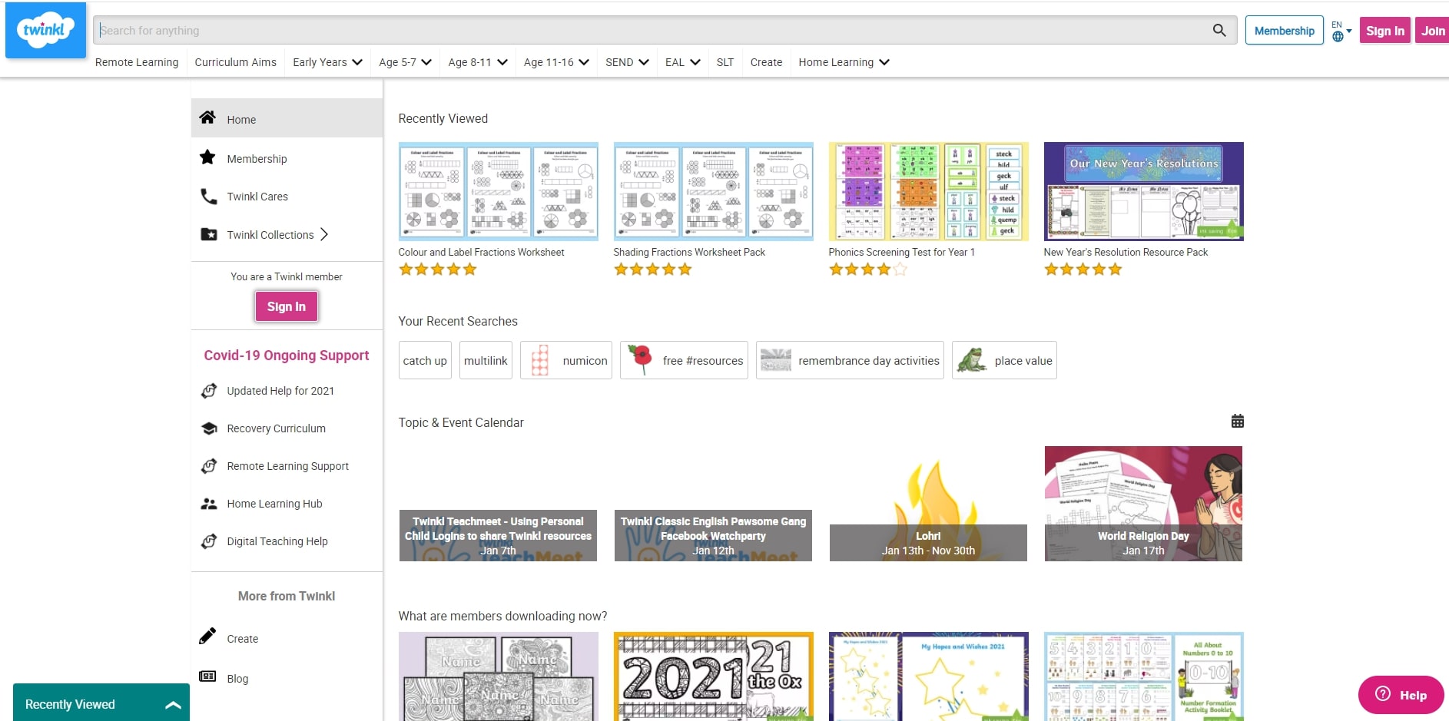Click the Membership button in header

coord(1284,31)
